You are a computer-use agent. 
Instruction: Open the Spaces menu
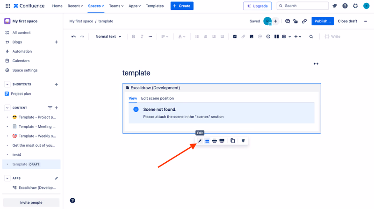tap(96, 6)
